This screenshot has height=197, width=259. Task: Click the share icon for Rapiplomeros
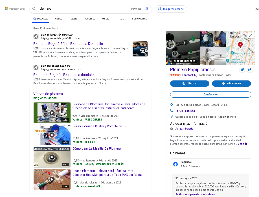[x=249, y=70]
